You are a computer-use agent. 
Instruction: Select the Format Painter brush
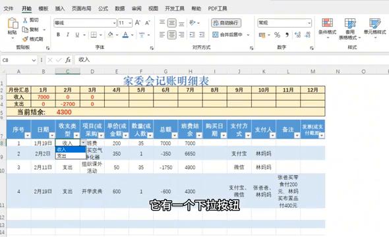pos(25,39)
